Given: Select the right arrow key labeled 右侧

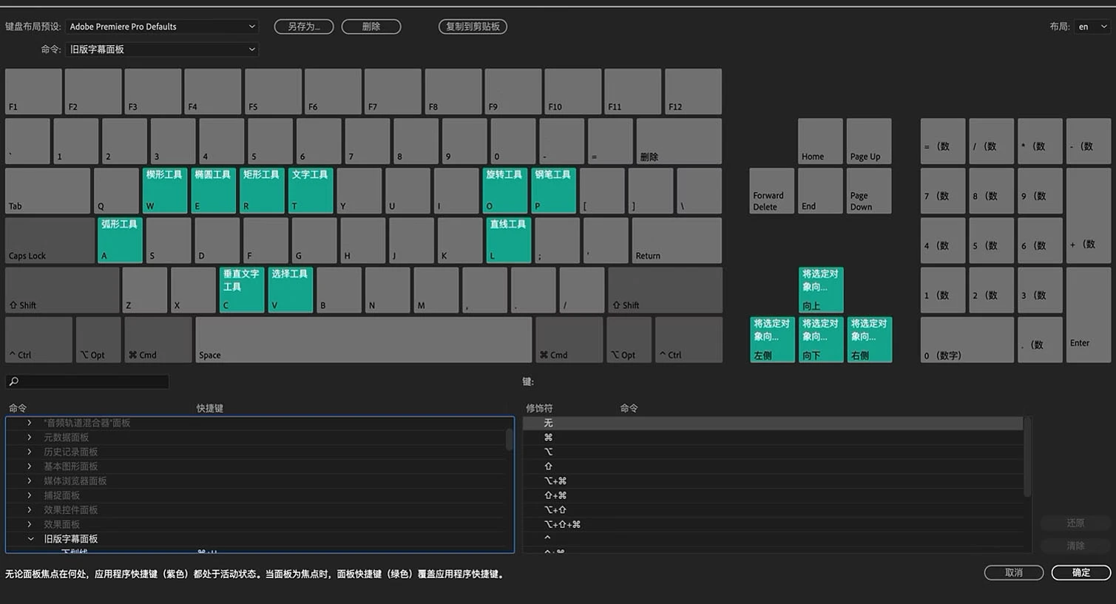Looking at the screenshot, I should pyautogui.click(x=870, y=340).
